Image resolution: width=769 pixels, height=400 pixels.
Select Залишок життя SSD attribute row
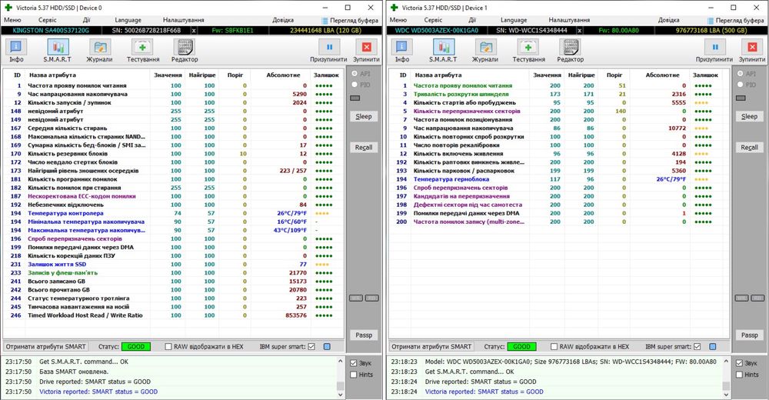tap(174, 264)
